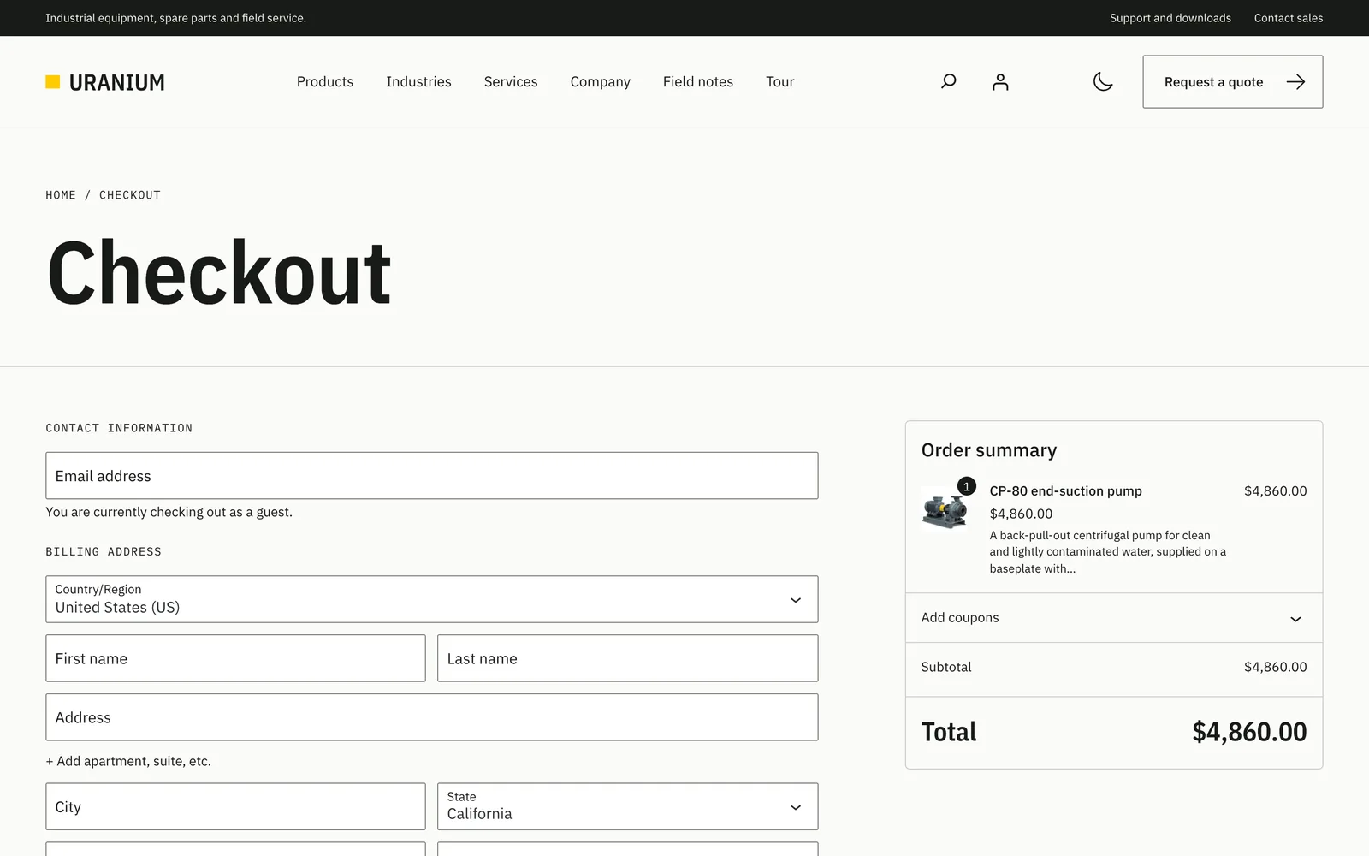Open the Company menu

[600, 82]
